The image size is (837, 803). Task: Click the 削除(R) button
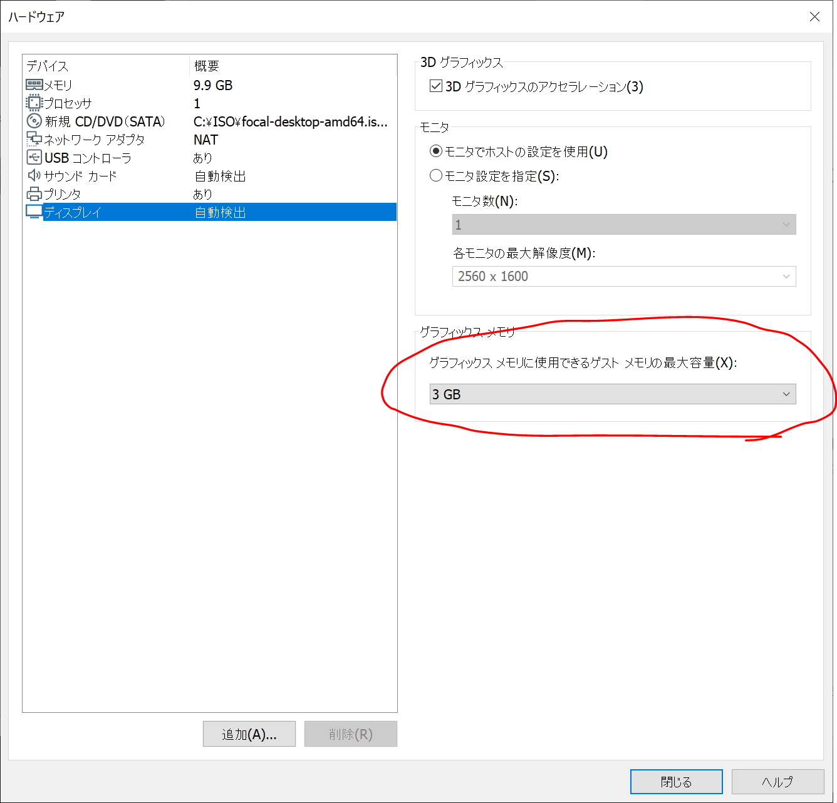click(351, 734)
